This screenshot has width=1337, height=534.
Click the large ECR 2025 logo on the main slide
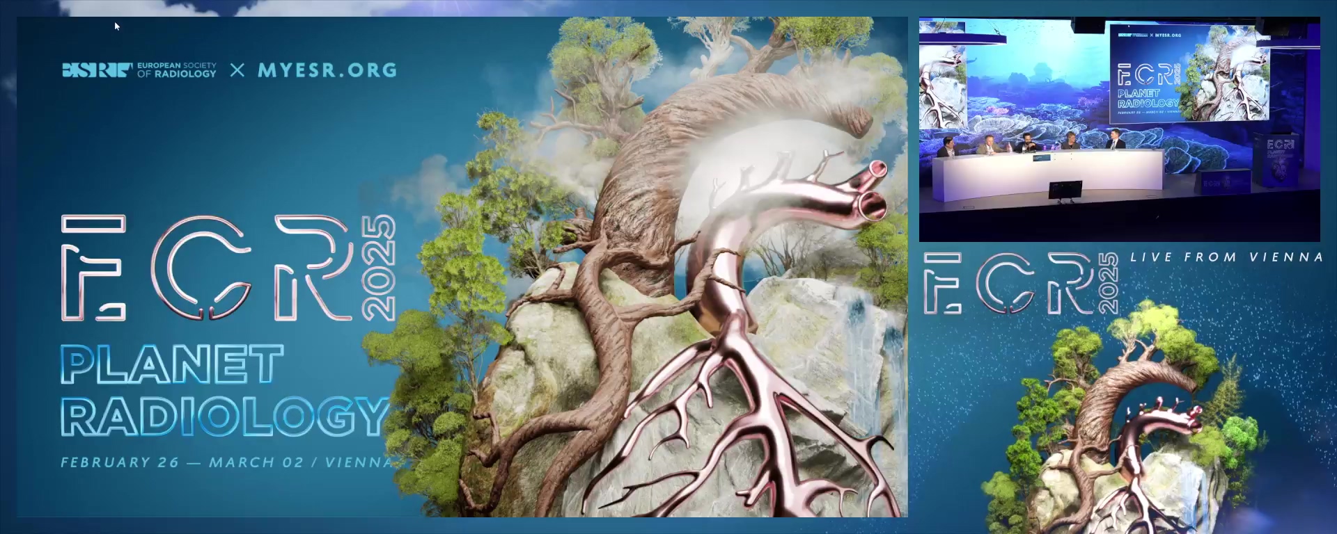coord(228,268)
